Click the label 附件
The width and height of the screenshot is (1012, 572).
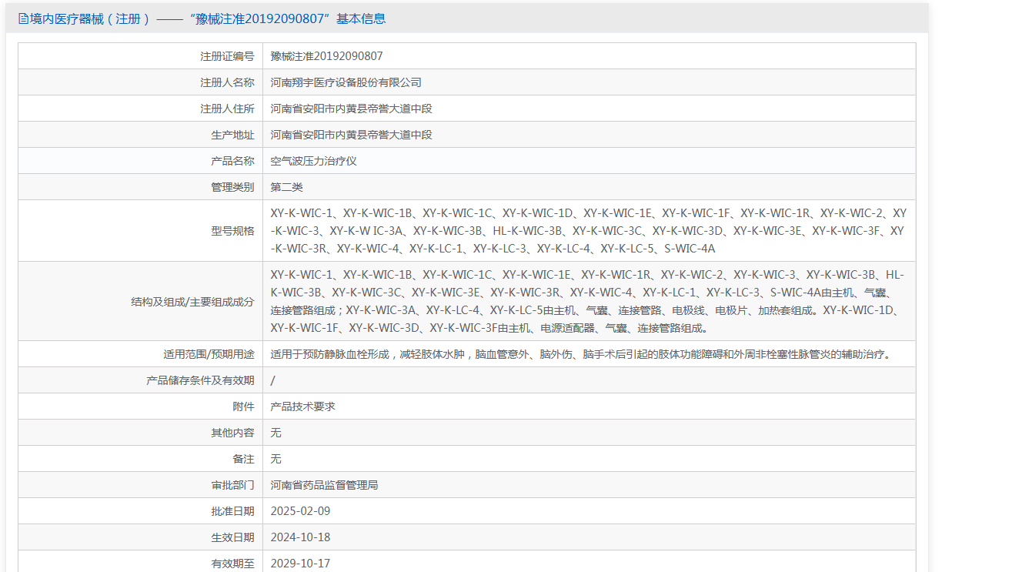pyautogui.click(x=243, y=406)
